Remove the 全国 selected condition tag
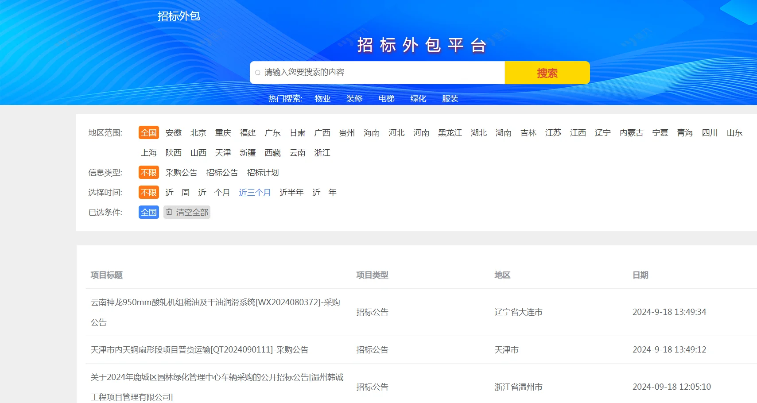This screenshot has width=757, height=403. (148, 212)
